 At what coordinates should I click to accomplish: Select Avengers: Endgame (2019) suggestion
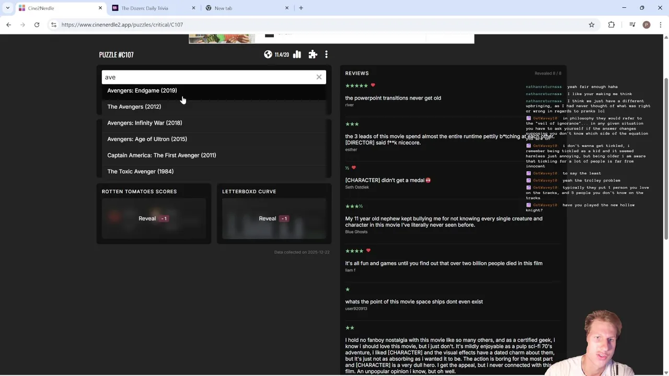[x=214, y=90]
